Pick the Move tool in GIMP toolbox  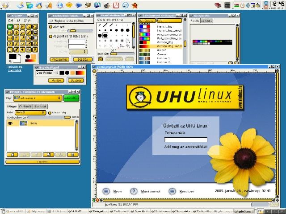[x=16, y=33]
